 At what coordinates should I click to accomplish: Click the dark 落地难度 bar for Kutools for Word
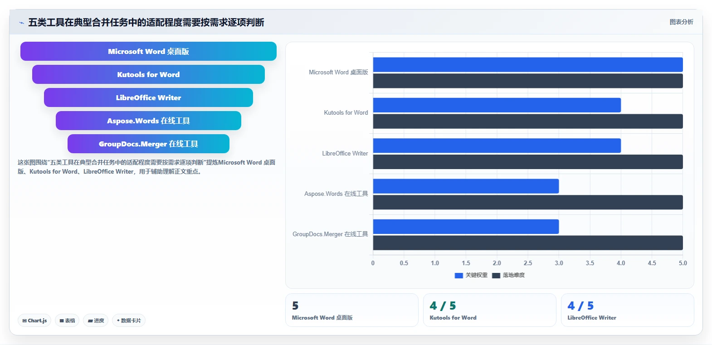pos(528,121)
